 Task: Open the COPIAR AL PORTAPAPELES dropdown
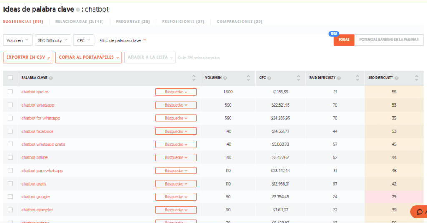tap(88, 57)
